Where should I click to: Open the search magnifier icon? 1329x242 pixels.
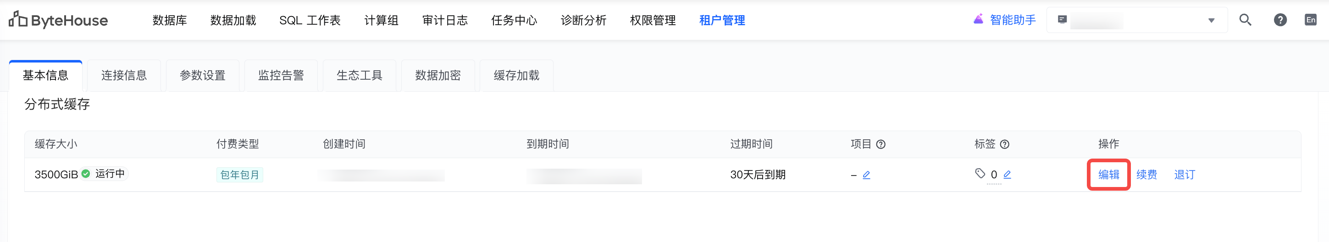[x=1245, y=20]
